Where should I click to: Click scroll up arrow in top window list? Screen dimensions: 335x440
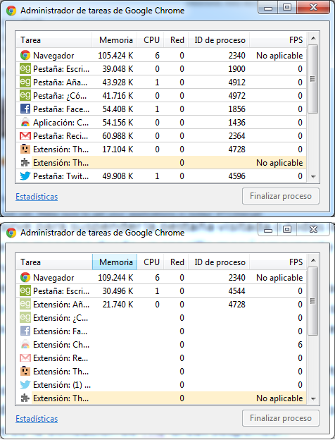coord(313,38)
